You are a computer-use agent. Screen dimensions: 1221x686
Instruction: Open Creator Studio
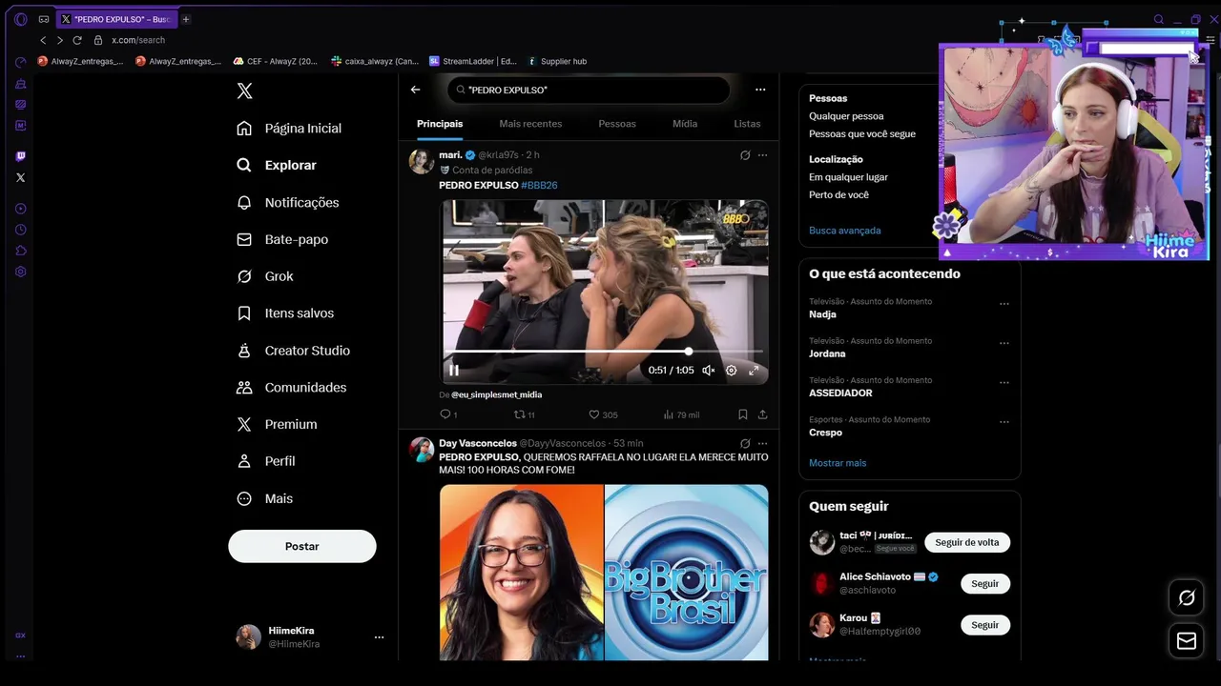294,351
